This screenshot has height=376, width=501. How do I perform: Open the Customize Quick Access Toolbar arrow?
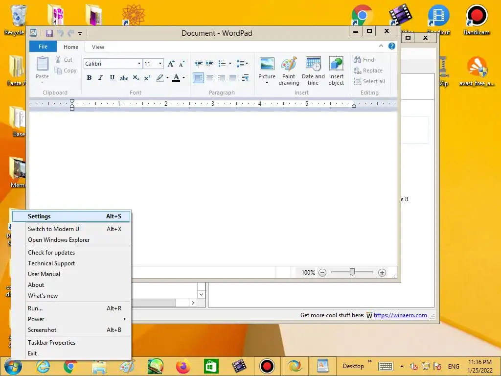[x=80, y=34]
